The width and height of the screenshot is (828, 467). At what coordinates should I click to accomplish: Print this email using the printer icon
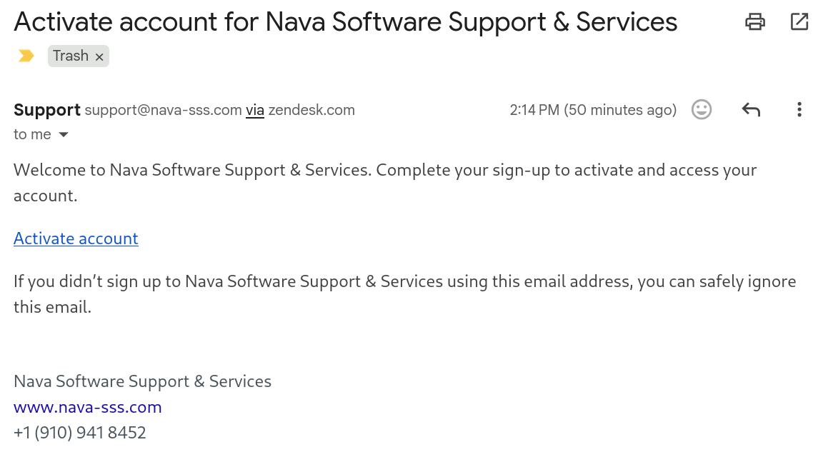click(x=755, y=21)
